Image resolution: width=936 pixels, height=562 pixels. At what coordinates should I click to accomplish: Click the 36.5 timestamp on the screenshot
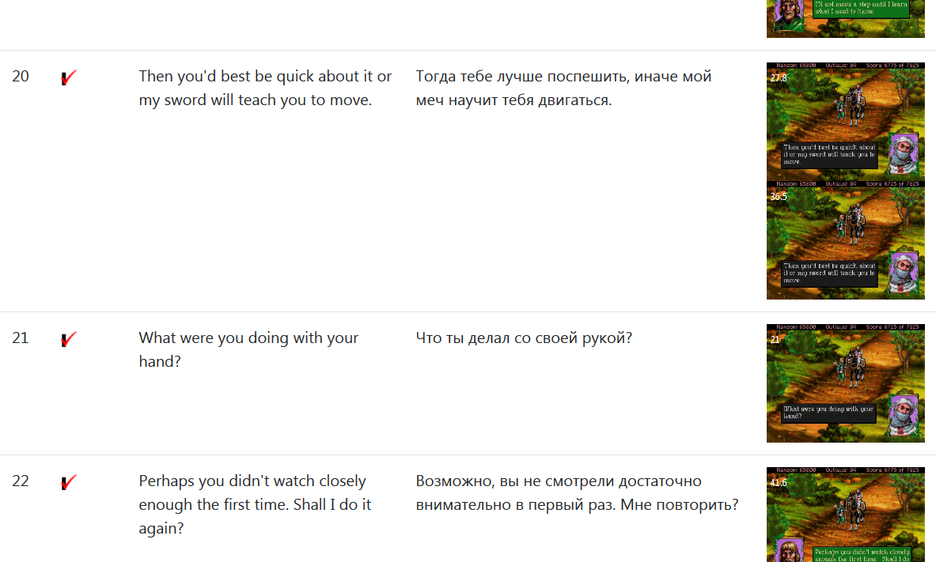[779, 197]
